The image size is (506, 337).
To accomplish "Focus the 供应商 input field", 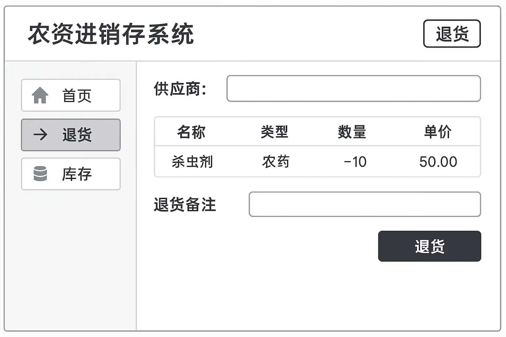I will coord(353,89).
